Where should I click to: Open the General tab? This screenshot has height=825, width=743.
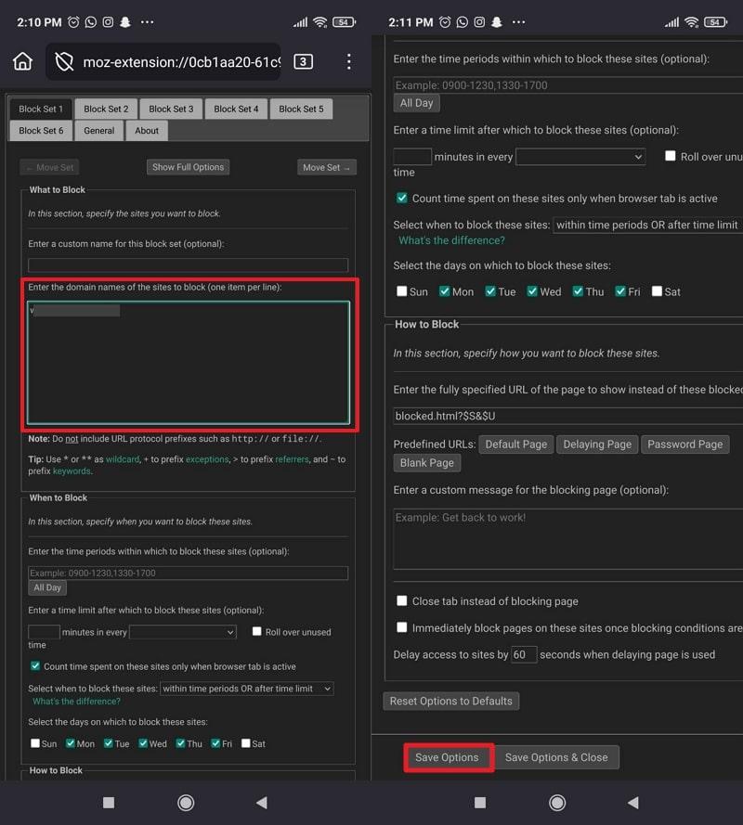click(x=99, y=131)
